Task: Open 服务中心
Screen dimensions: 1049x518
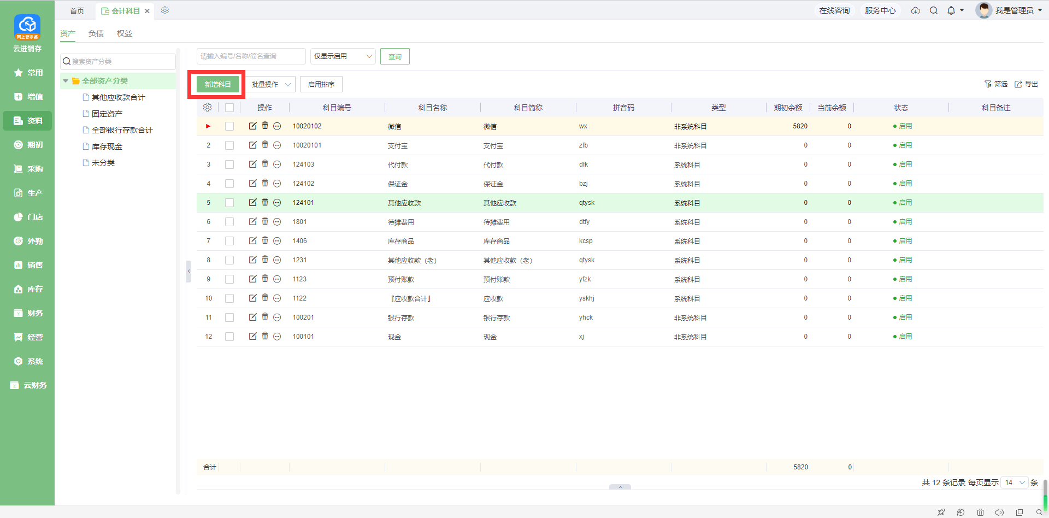Action: click(x=880, y=10)
